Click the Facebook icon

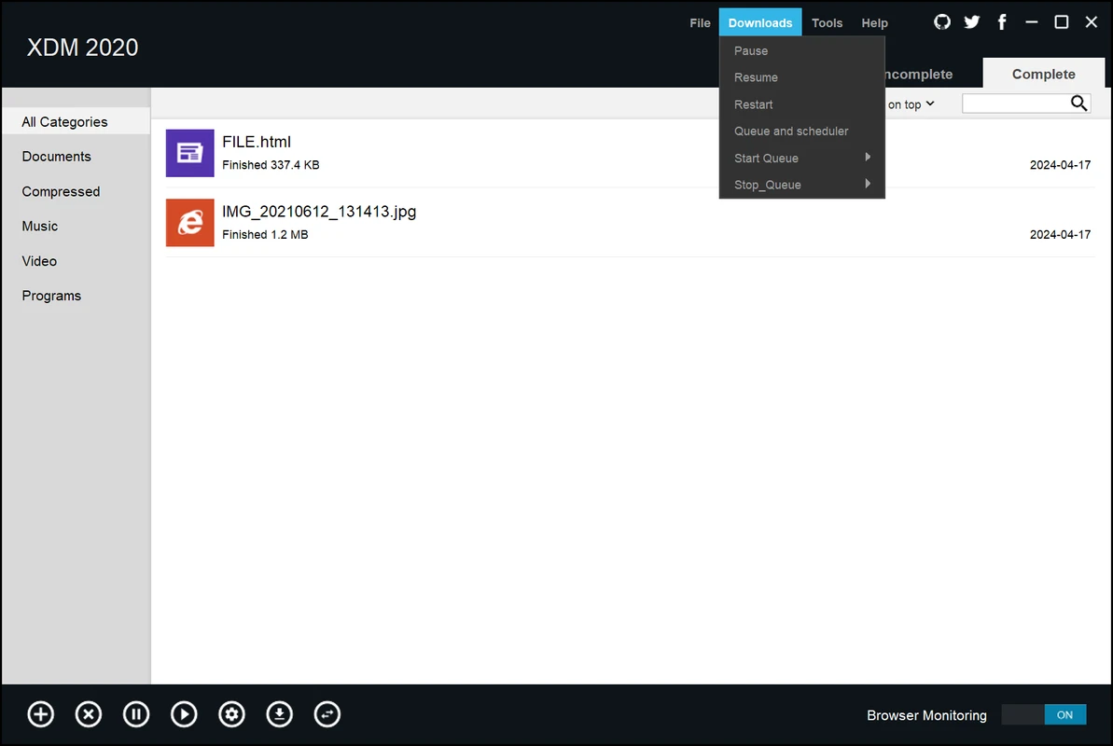tap(1001, 21)
